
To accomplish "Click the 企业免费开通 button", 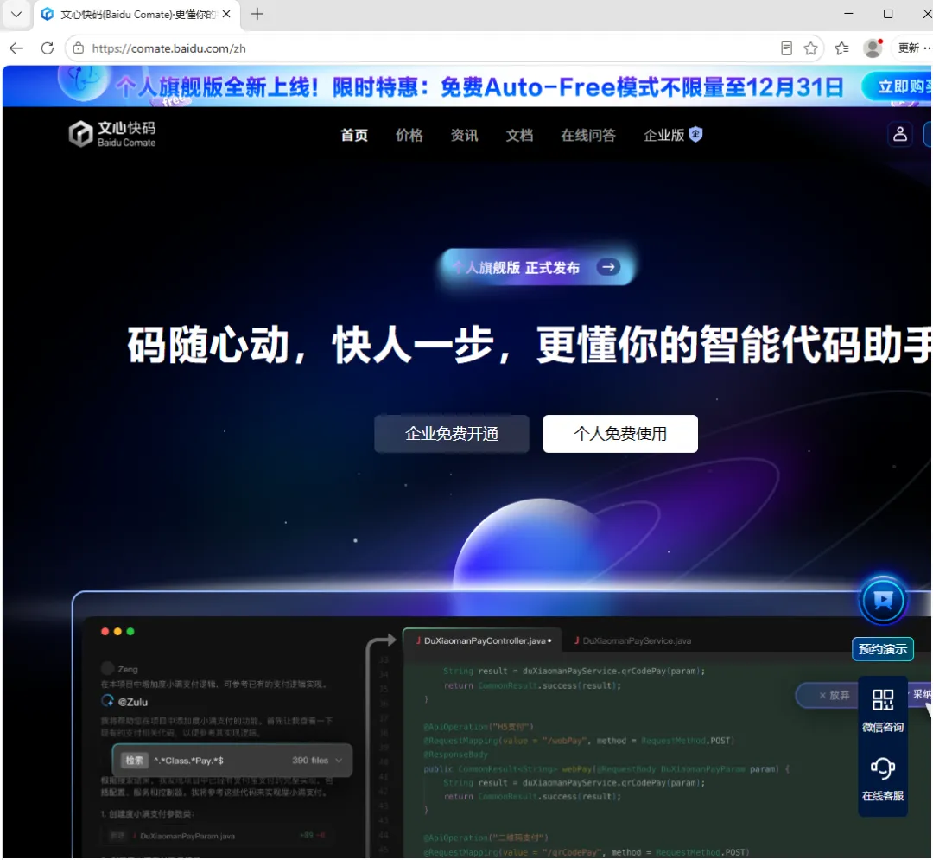I will tap(452, 434).
